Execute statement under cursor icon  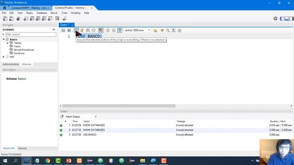point(82,30)
